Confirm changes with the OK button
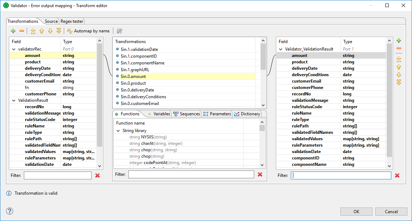Screen dimensions: 412x221 [356, 211]
